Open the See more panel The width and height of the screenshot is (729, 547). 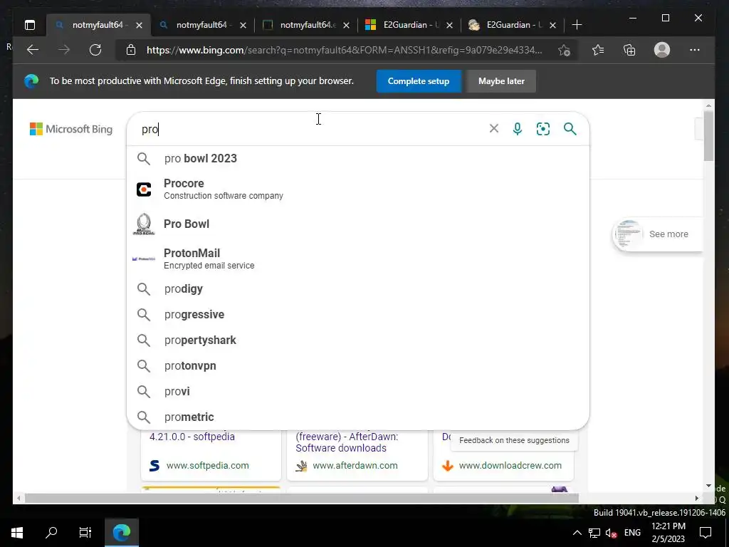pos(658,234)
